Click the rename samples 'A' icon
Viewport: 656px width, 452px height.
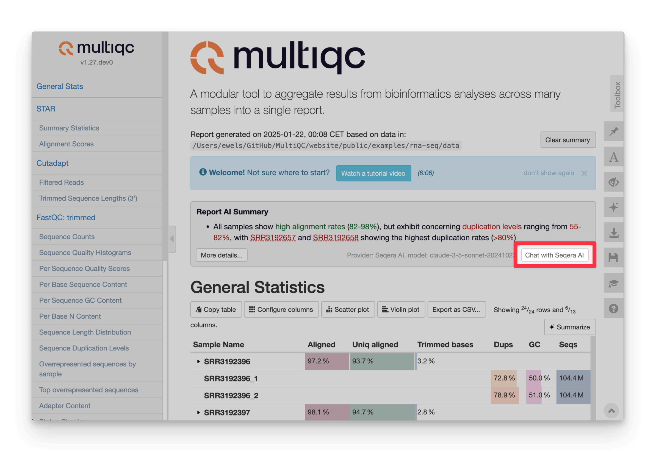[x=613, y=157]
